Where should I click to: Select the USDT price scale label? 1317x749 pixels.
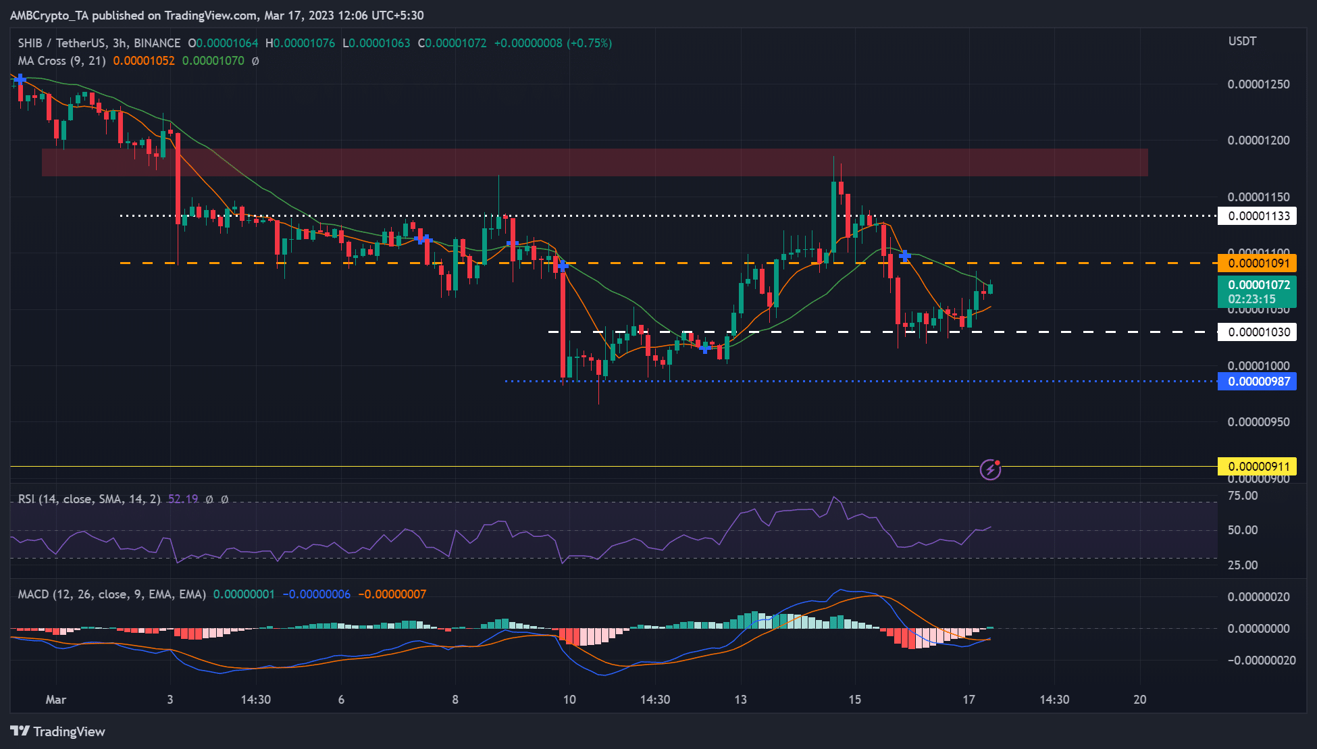[1241, 41]
